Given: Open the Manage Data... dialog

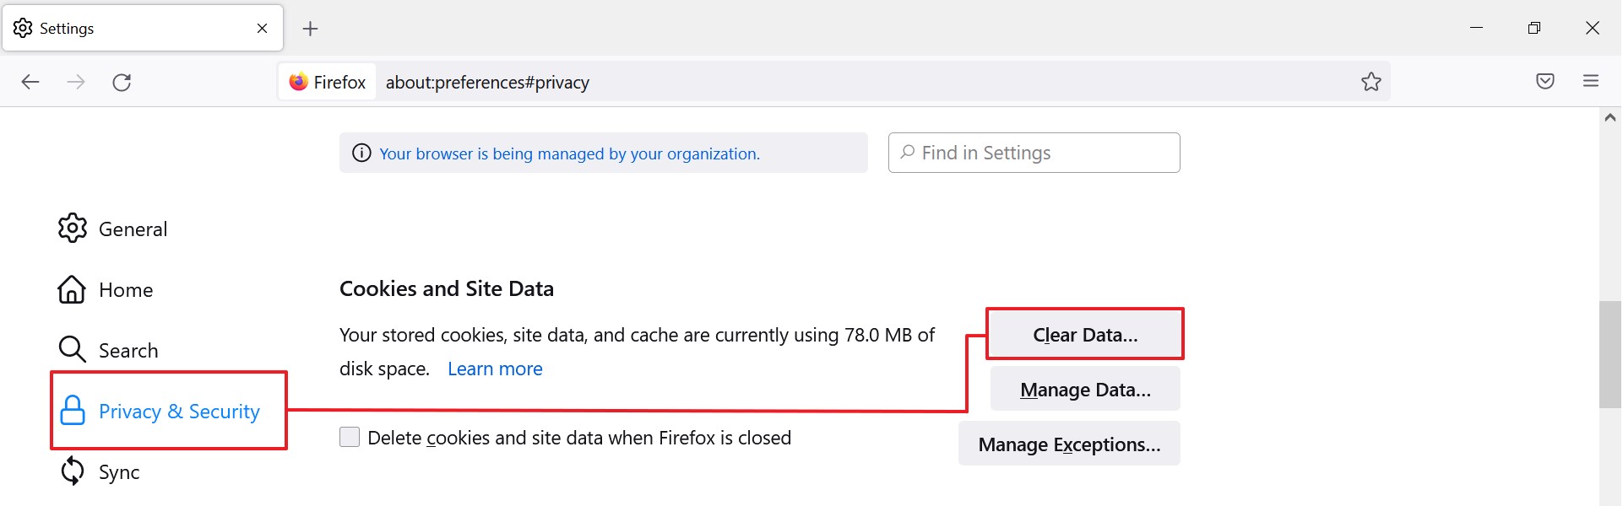Looking at the screenshot, I should [x=1085, y=390].
